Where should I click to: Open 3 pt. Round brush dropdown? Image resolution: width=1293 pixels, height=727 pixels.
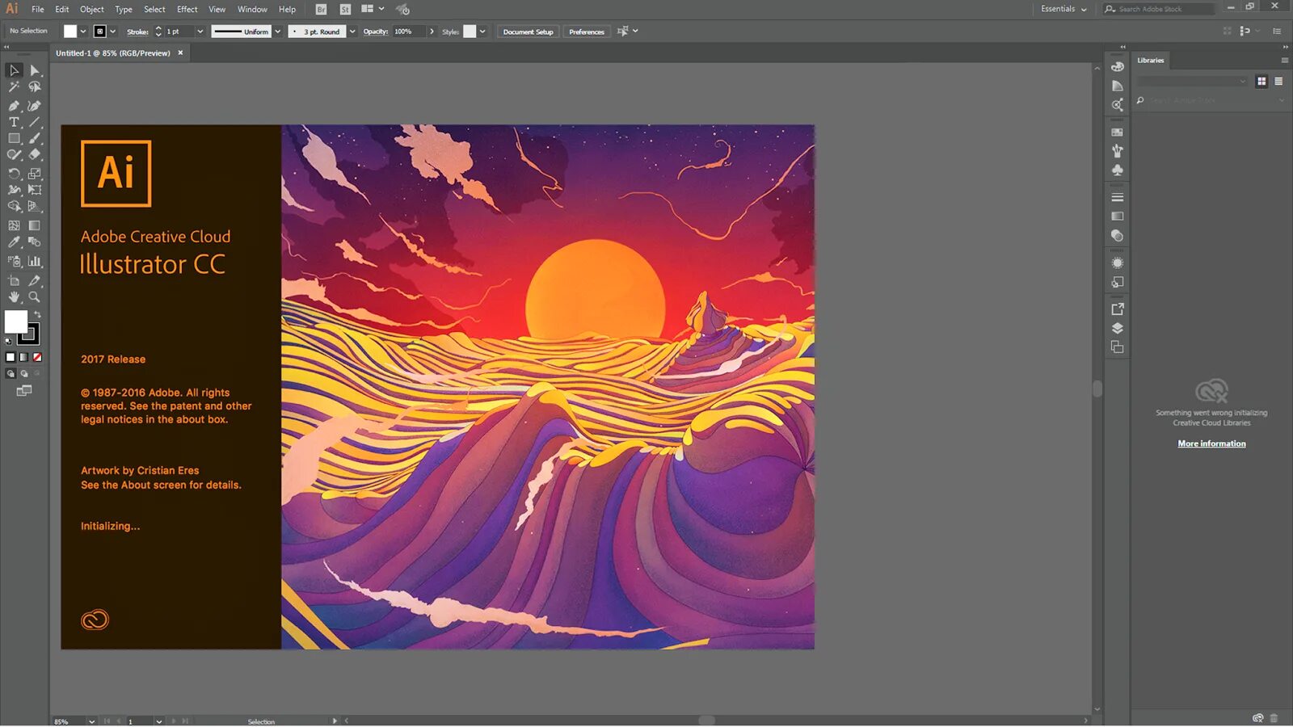pyautogui.click(x=352, y=32)
